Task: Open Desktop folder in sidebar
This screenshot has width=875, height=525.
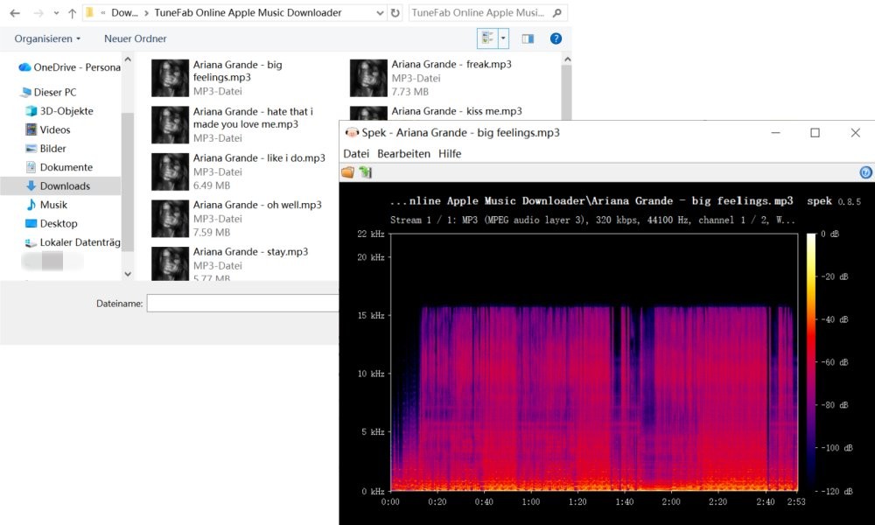Action: coord(52,223)
